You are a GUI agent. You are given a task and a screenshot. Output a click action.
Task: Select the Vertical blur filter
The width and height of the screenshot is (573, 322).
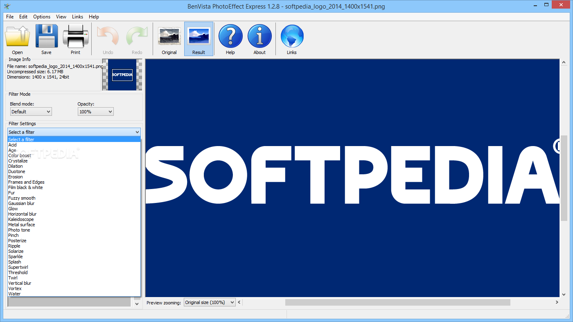click(x=74, y=283)
